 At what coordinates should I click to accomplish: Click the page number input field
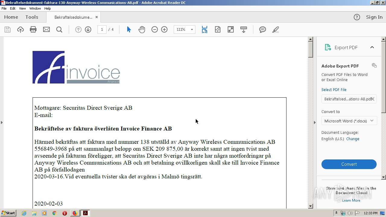click(x=102, y=30)
